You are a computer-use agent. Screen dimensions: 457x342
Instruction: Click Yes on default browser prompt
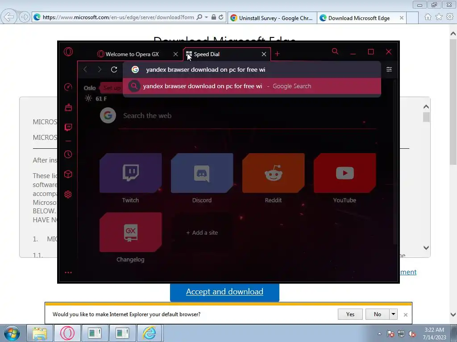[350, 314]
